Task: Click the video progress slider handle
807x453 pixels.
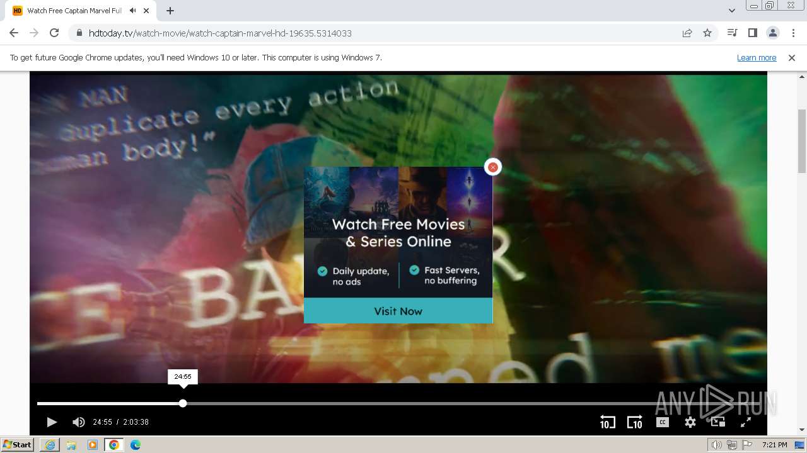Action: coord(183,403)
